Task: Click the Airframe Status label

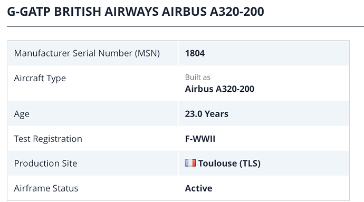Action: coord(46,188)
